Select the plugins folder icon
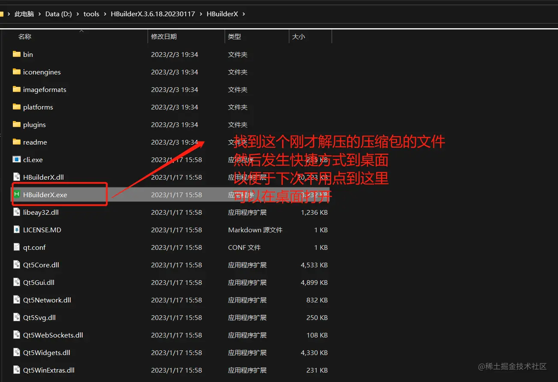Image resolution: width=558 pixels, height=382 pixels. tap(17, 124)
